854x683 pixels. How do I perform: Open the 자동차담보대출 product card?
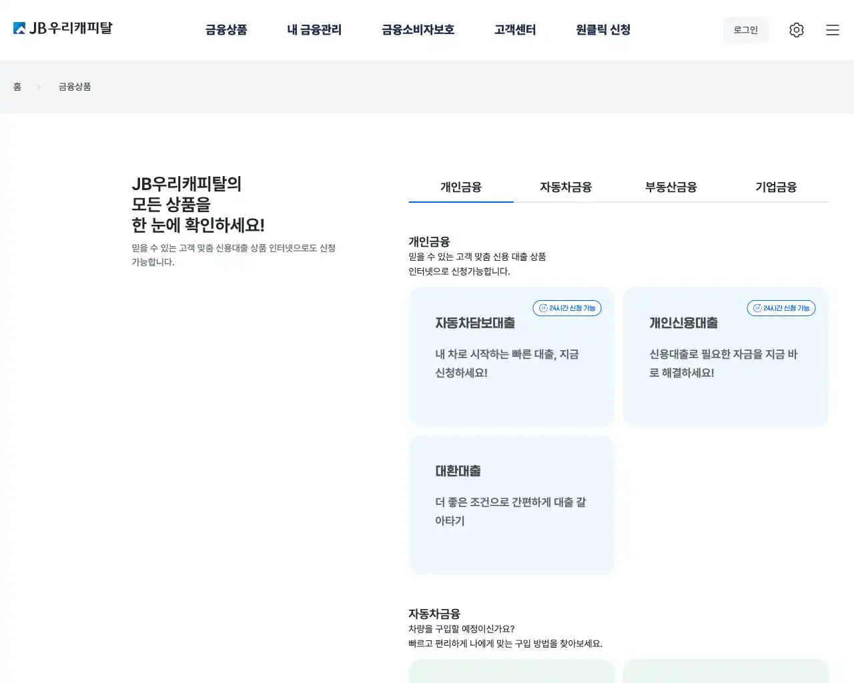click(x=512, y=357)
